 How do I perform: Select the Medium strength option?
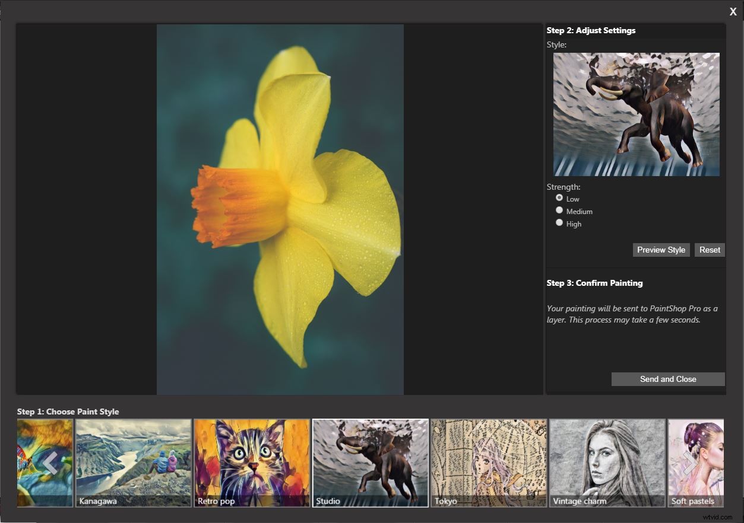[x=559, y=210]
